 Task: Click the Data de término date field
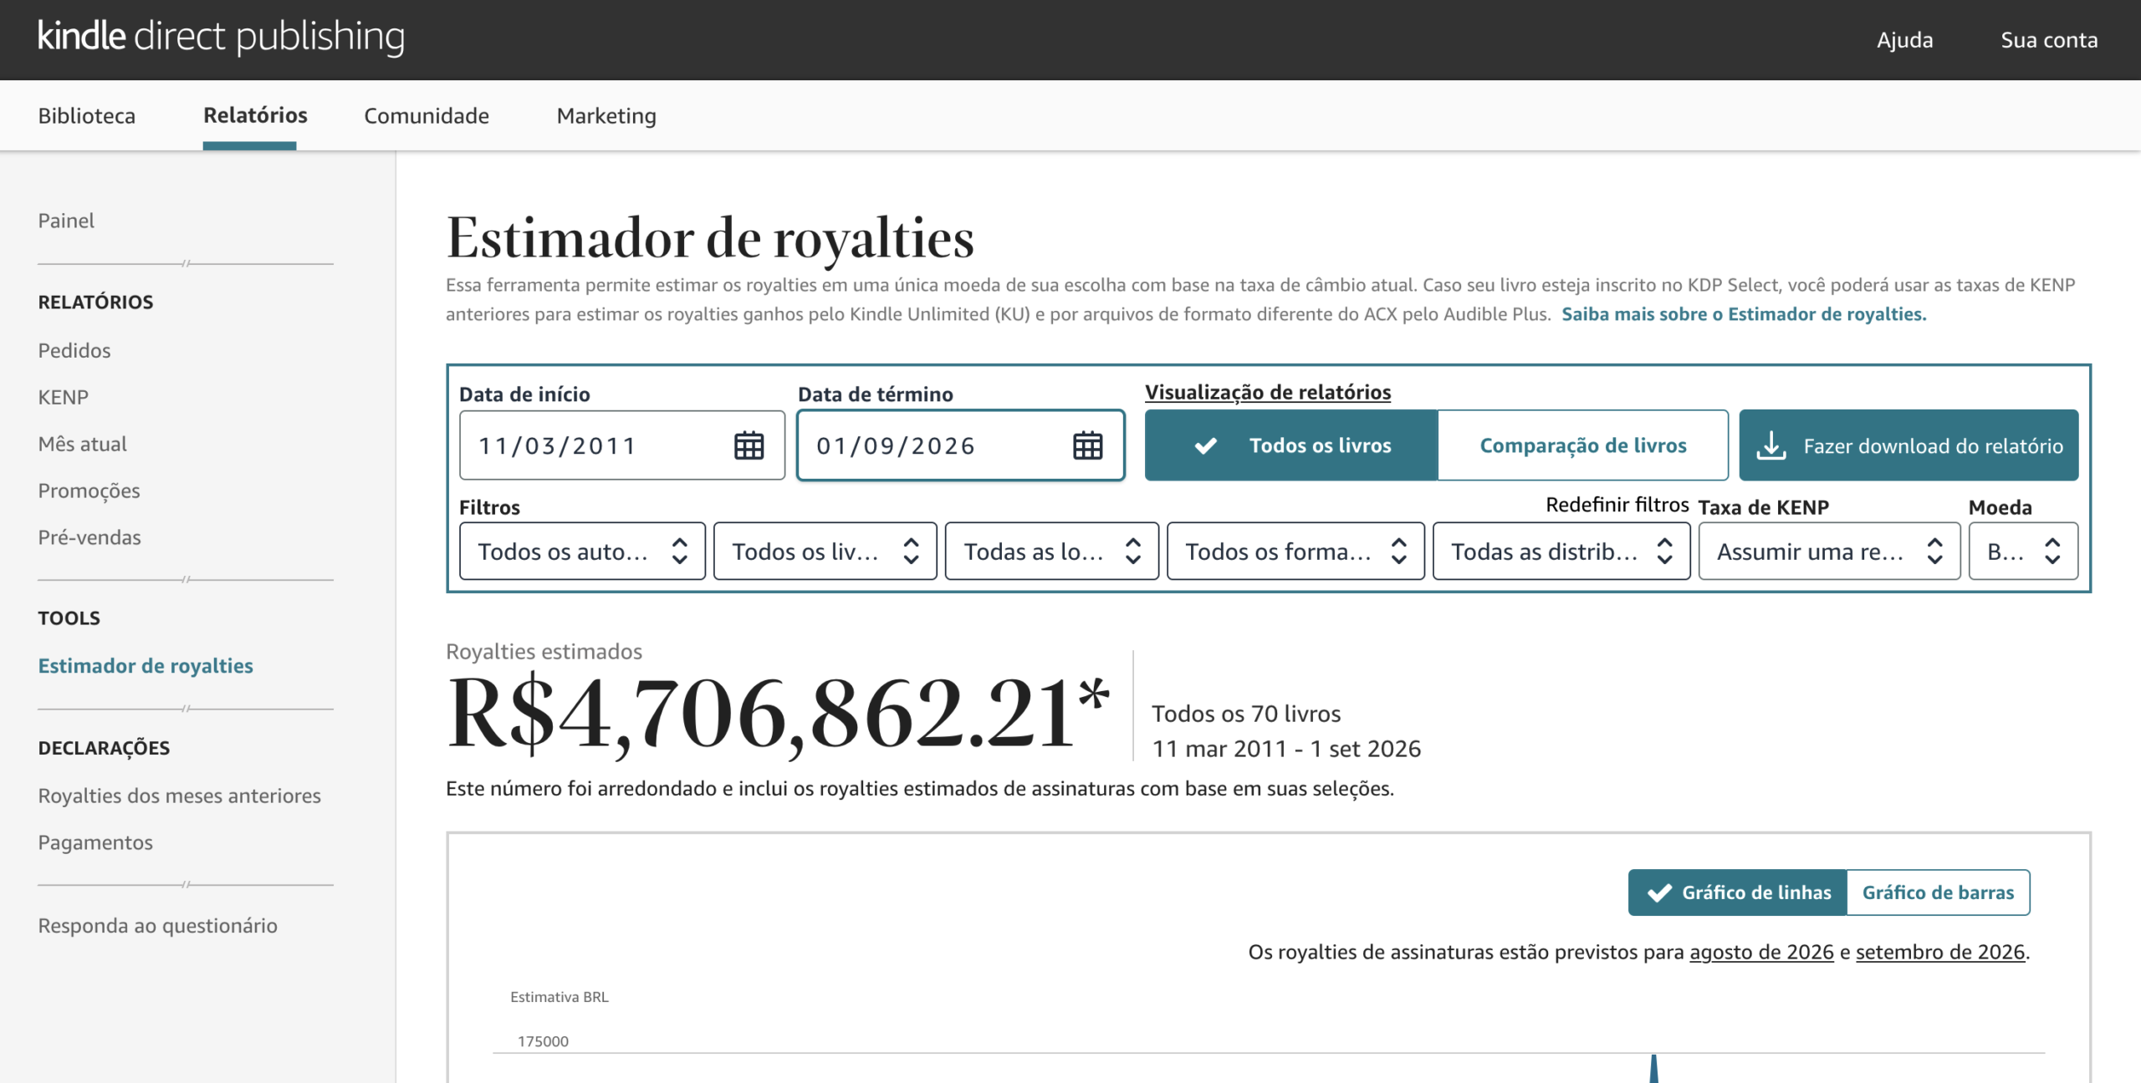click(960, 445)
